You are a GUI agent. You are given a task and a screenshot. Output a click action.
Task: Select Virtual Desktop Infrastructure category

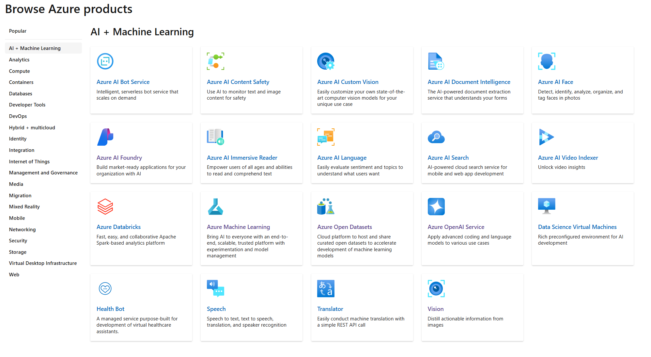click(43, 263)
